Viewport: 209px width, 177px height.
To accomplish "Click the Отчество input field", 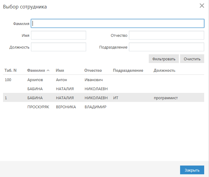I will coord(166,35).
